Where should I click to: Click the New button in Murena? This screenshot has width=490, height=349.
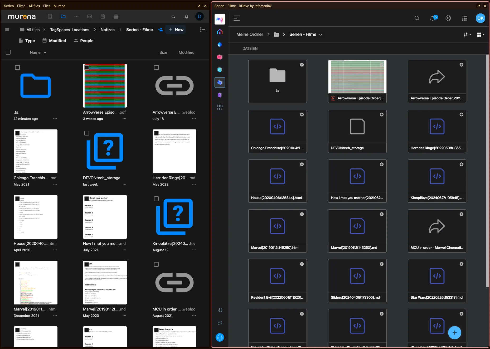pyautogui.click(x=175, y=30)
